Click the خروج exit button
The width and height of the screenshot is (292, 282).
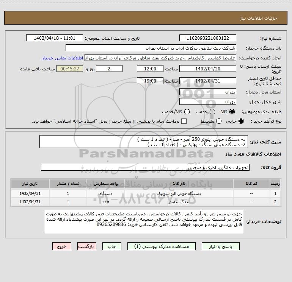click(62, 246)
